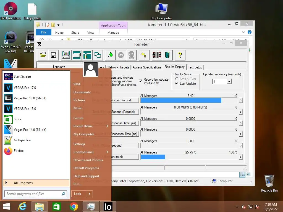Viewport: 283px width, 212px height.
Task: Click Run... in Start menu
Action: (x=77, y=184)
